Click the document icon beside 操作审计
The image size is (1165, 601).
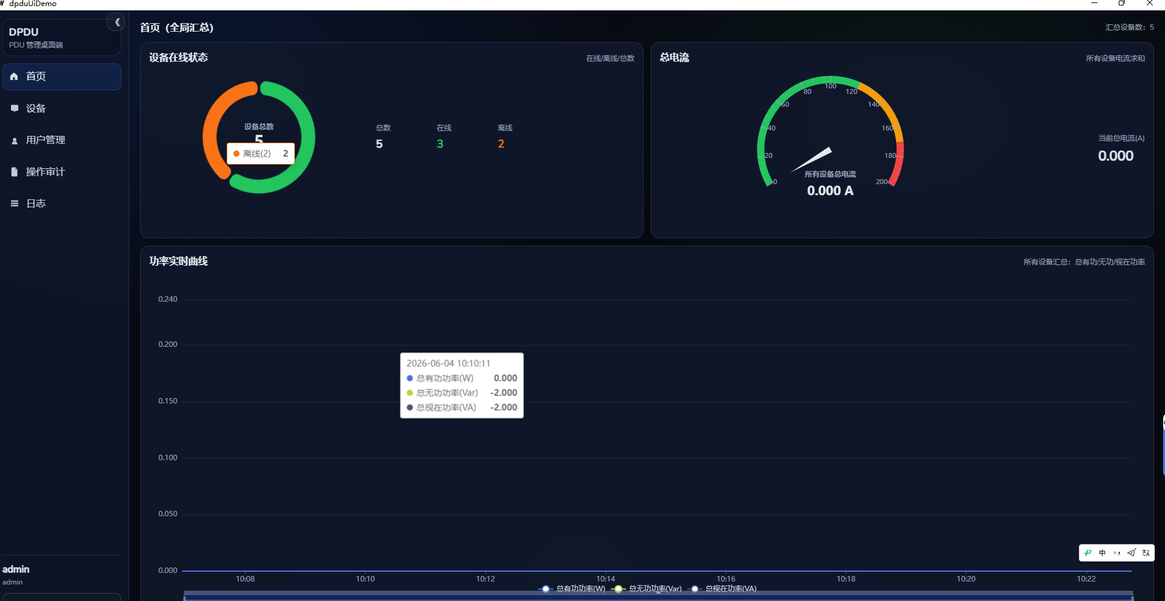[x=15, y=172]
